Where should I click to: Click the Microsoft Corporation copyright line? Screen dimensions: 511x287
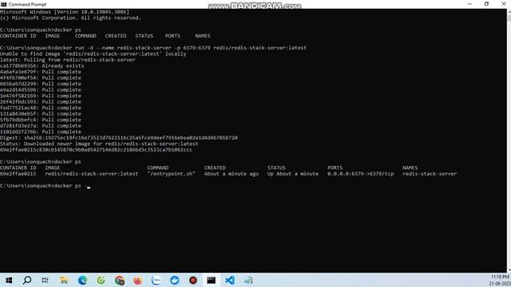click(x=70, y=18)
